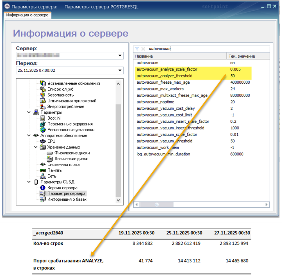Click the CPU icon in the tree
Image resolution: width=282 pixels, height=279 pixels.
(x=43, y=141)
